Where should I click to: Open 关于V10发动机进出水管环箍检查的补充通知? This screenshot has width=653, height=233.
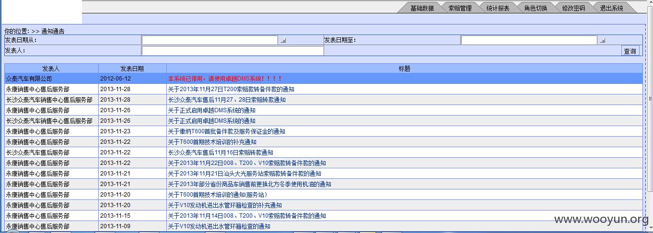tap(225, 205)
